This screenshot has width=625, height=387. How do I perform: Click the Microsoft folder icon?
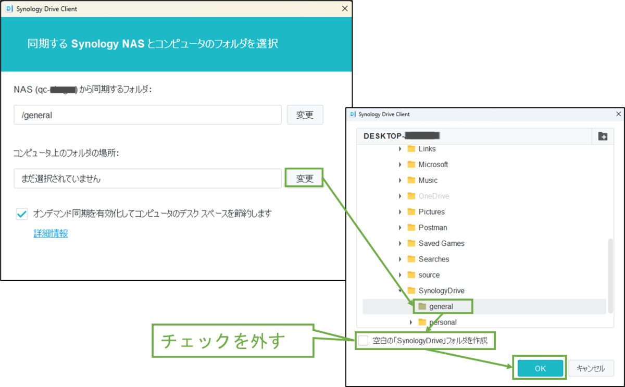point(411,165)
